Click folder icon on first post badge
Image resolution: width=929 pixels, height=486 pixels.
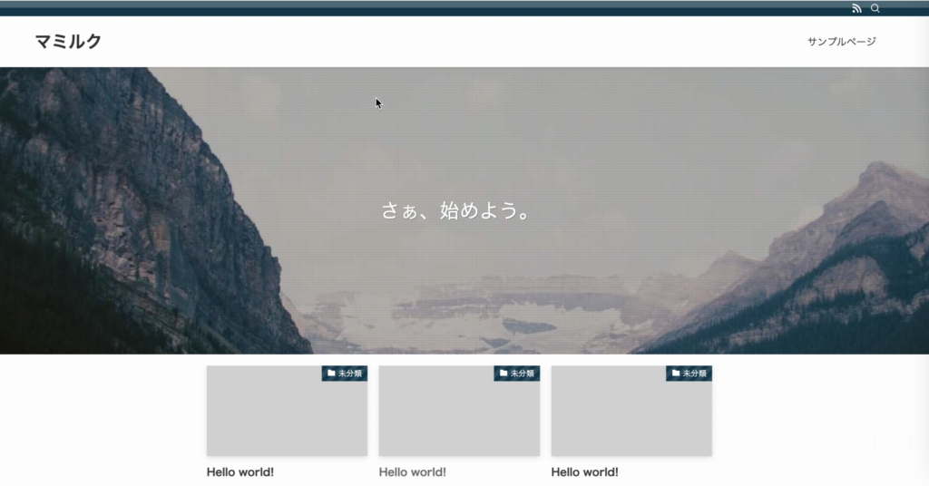coord(331,373)
